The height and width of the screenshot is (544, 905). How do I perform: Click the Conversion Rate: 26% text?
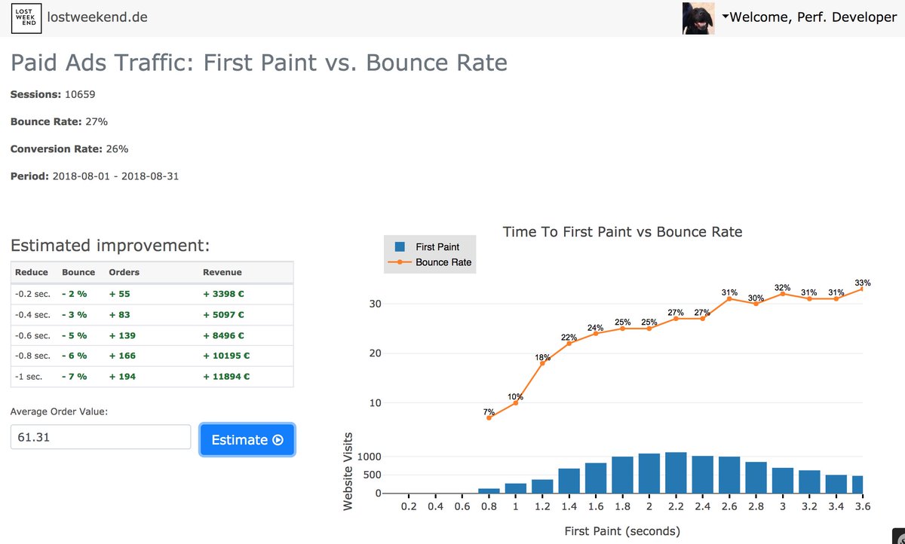pos(69,148)
